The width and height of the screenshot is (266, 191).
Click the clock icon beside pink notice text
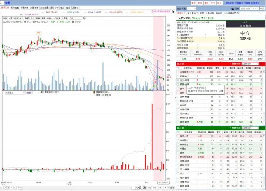point(153,12)
